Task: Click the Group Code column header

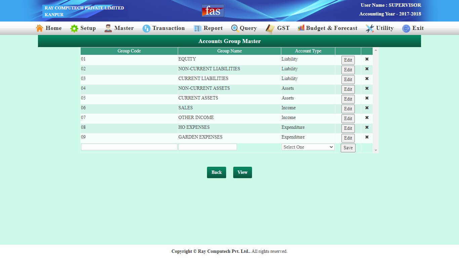Action: tap(129, 51)
